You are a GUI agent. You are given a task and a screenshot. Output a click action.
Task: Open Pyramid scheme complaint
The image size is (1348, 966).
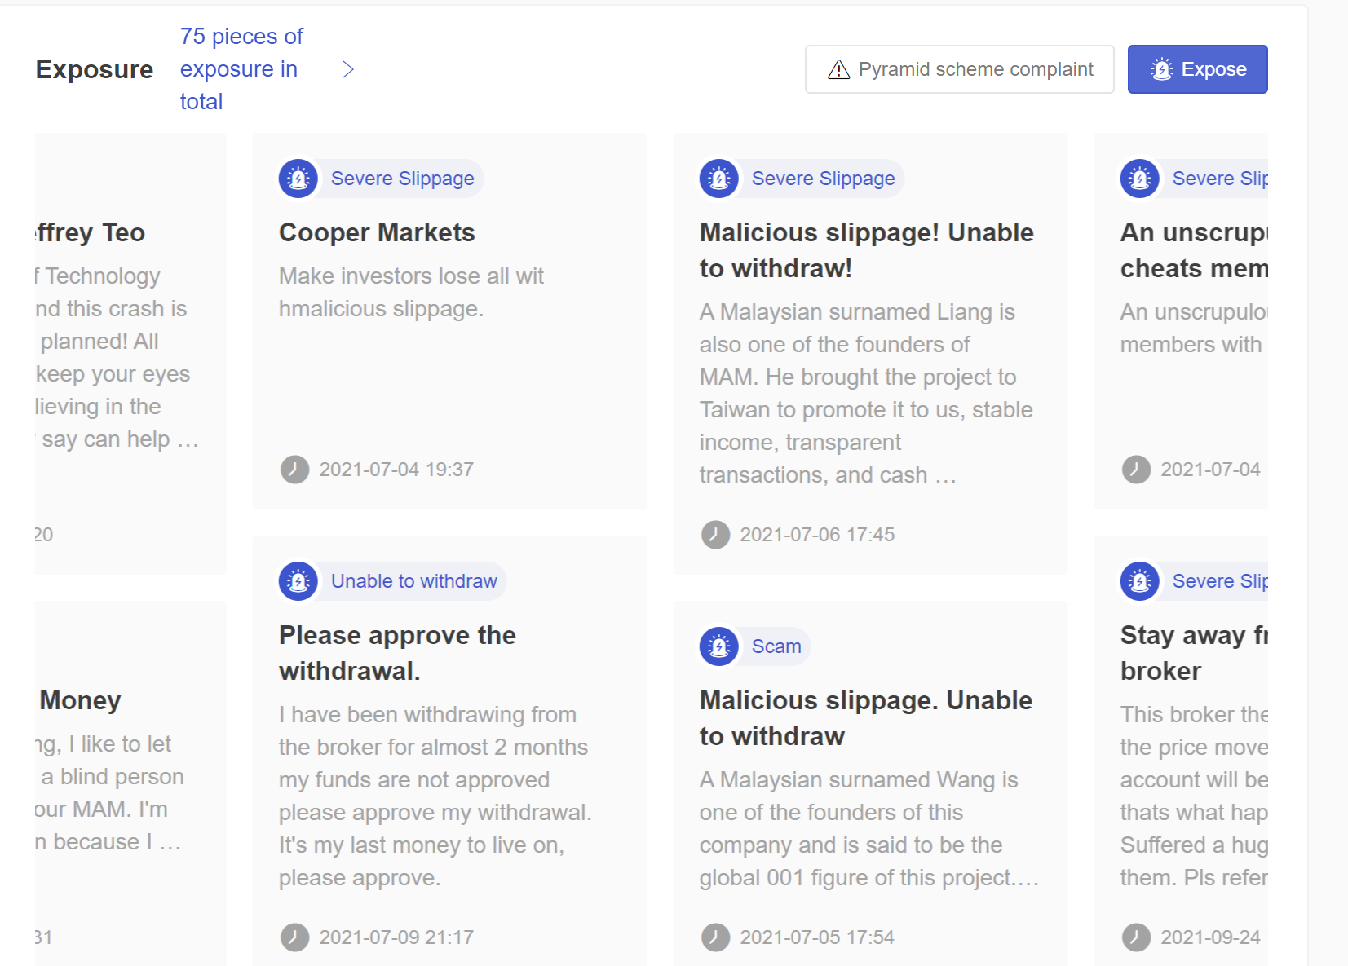[959, 69]
